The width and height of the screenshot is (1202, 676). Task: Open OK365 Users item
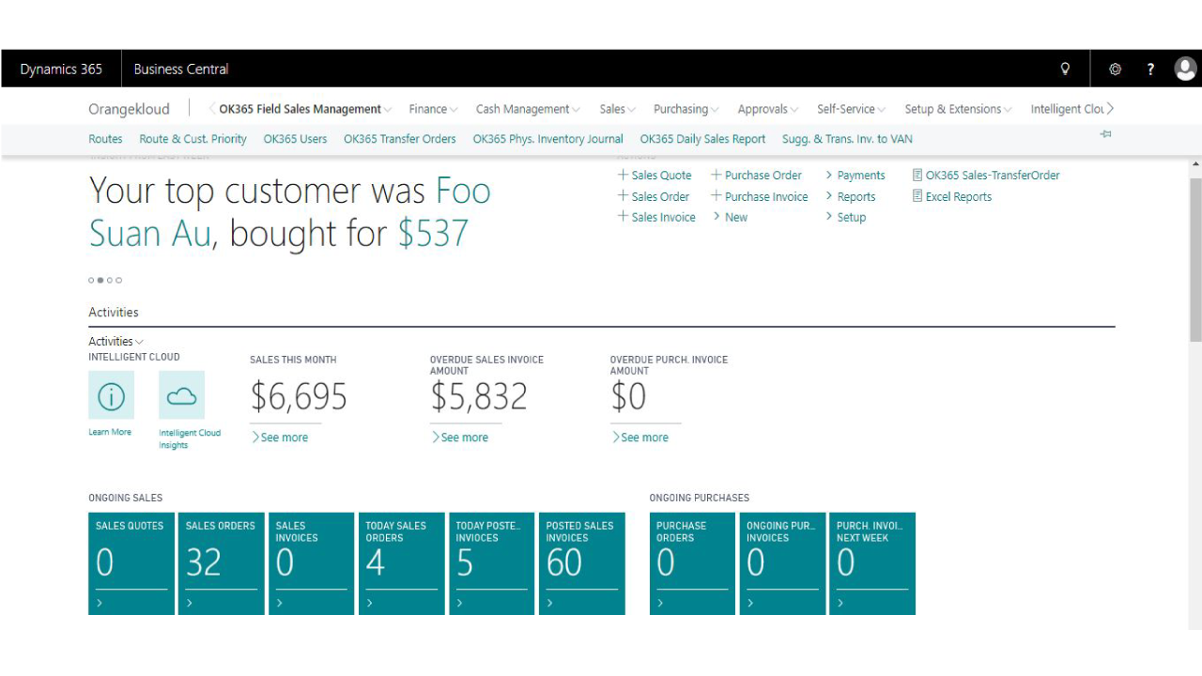click(295, 139)
